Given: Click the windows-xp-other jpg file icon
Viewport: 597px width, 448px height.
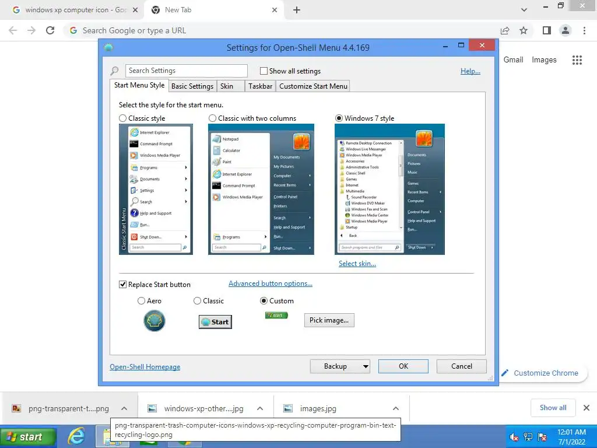Looking at the screenshot, I should pos(152,408).
